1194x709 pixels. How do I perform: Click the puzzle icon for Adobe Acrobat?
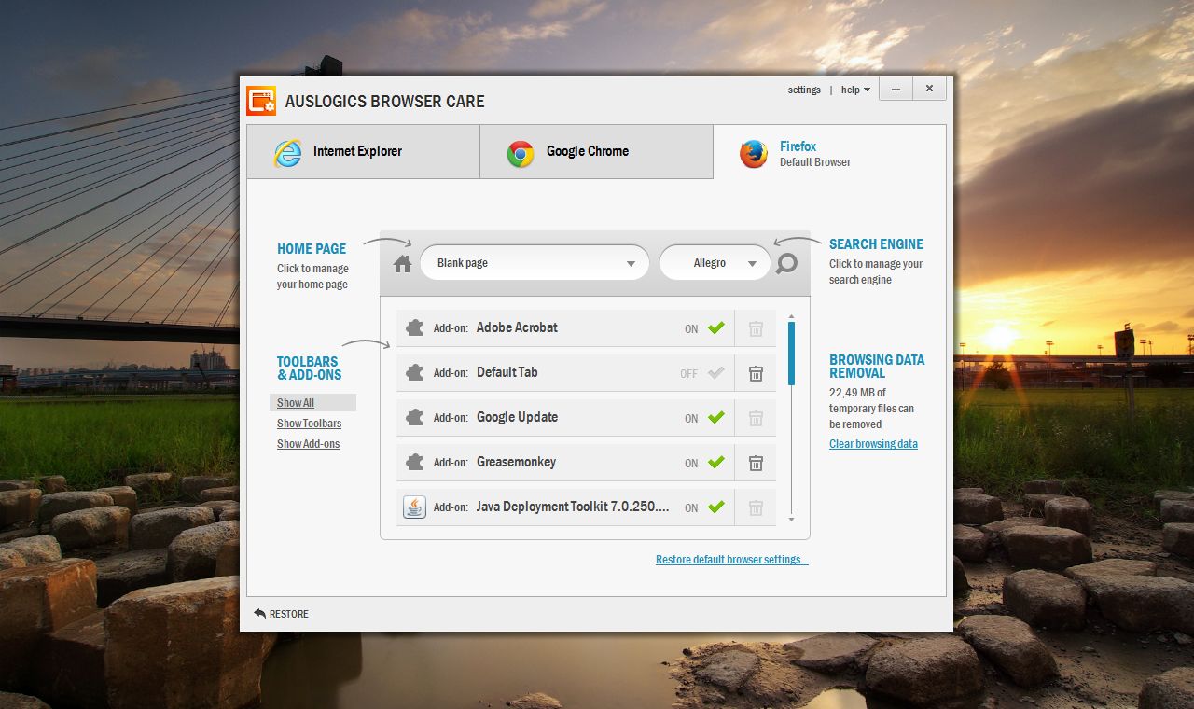(414, 328)
